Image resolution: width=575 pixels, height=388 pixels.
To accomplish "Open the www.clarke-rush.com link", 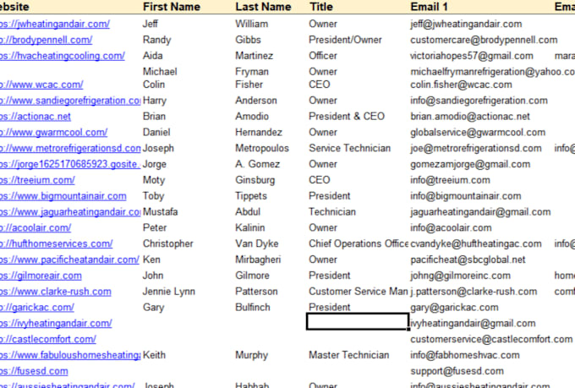I will pyautogui.click(x=55, y=292).
